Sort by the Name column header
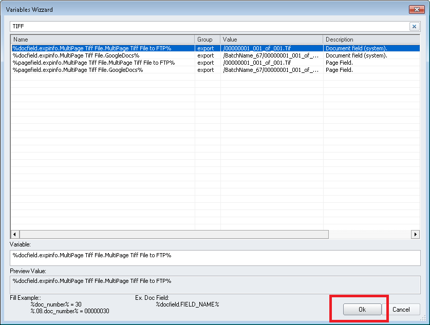Image resolution: width=430 pixels, height=325 pixels. (x=103, y=40)
